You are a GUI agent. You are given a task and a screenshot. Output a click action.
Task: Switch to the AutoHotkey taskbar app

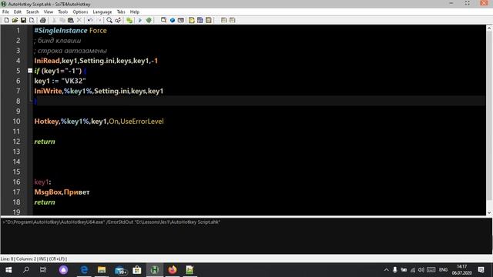(x=154, y=270)
